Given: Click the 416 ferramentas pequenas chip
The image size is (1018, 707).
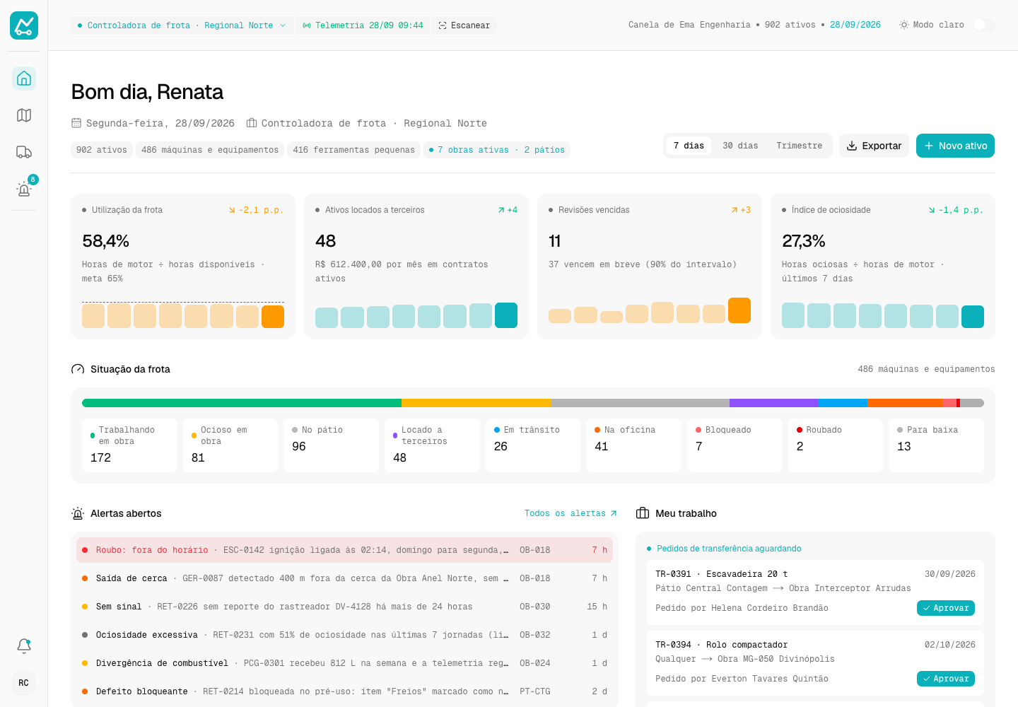Looking at the screenshot, I should [x=354, y=150].
